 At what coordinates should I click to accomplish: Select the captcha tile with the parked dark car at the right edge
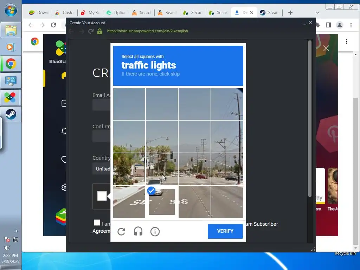click(x=227, y=169)
